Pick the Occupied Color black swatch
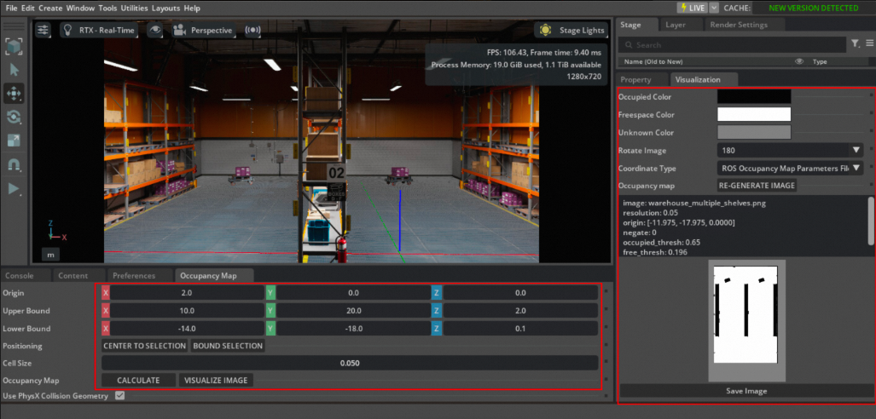The width and height of the screenshot is (876, 419). click(x=754, y=96)
